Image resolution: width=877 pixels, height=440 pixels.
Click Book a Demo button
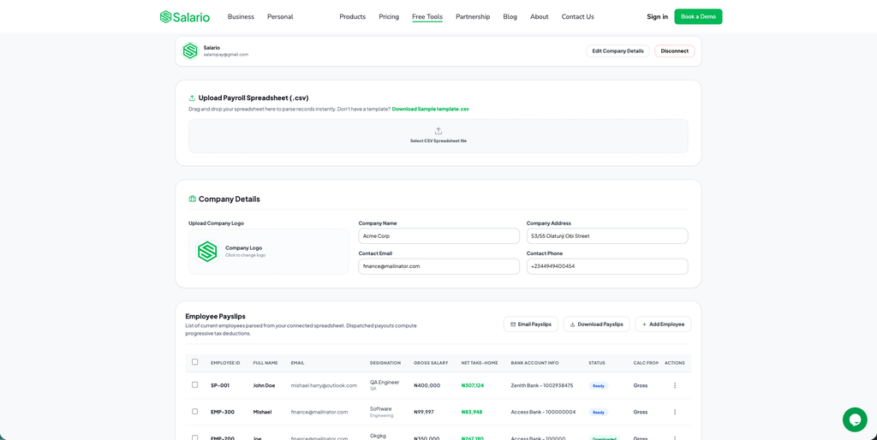coord(698,17)
